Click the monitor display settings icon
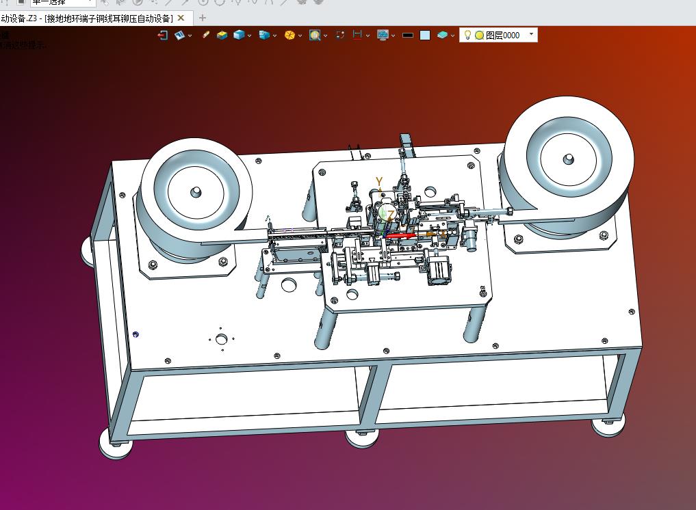The width and height of the screenshot is (696, 510). (383, 35)
